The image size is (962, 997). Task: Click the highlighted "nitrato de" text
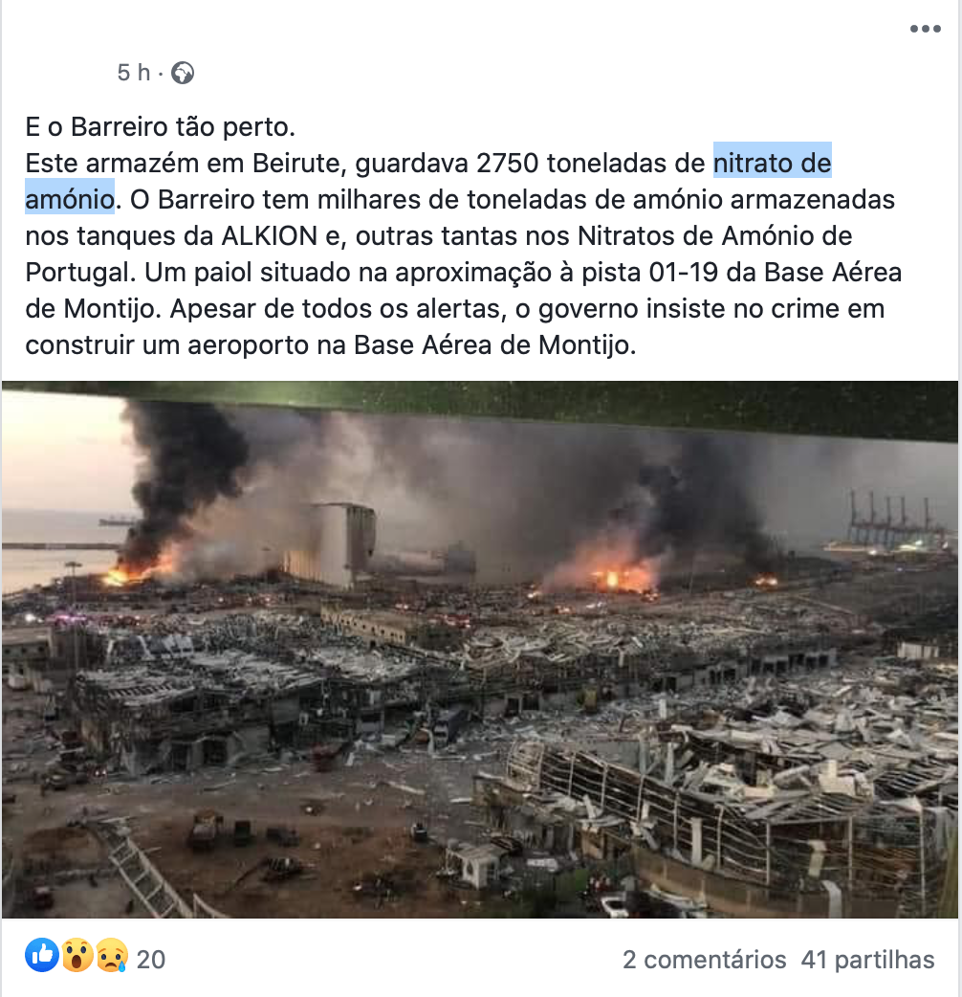772,164
